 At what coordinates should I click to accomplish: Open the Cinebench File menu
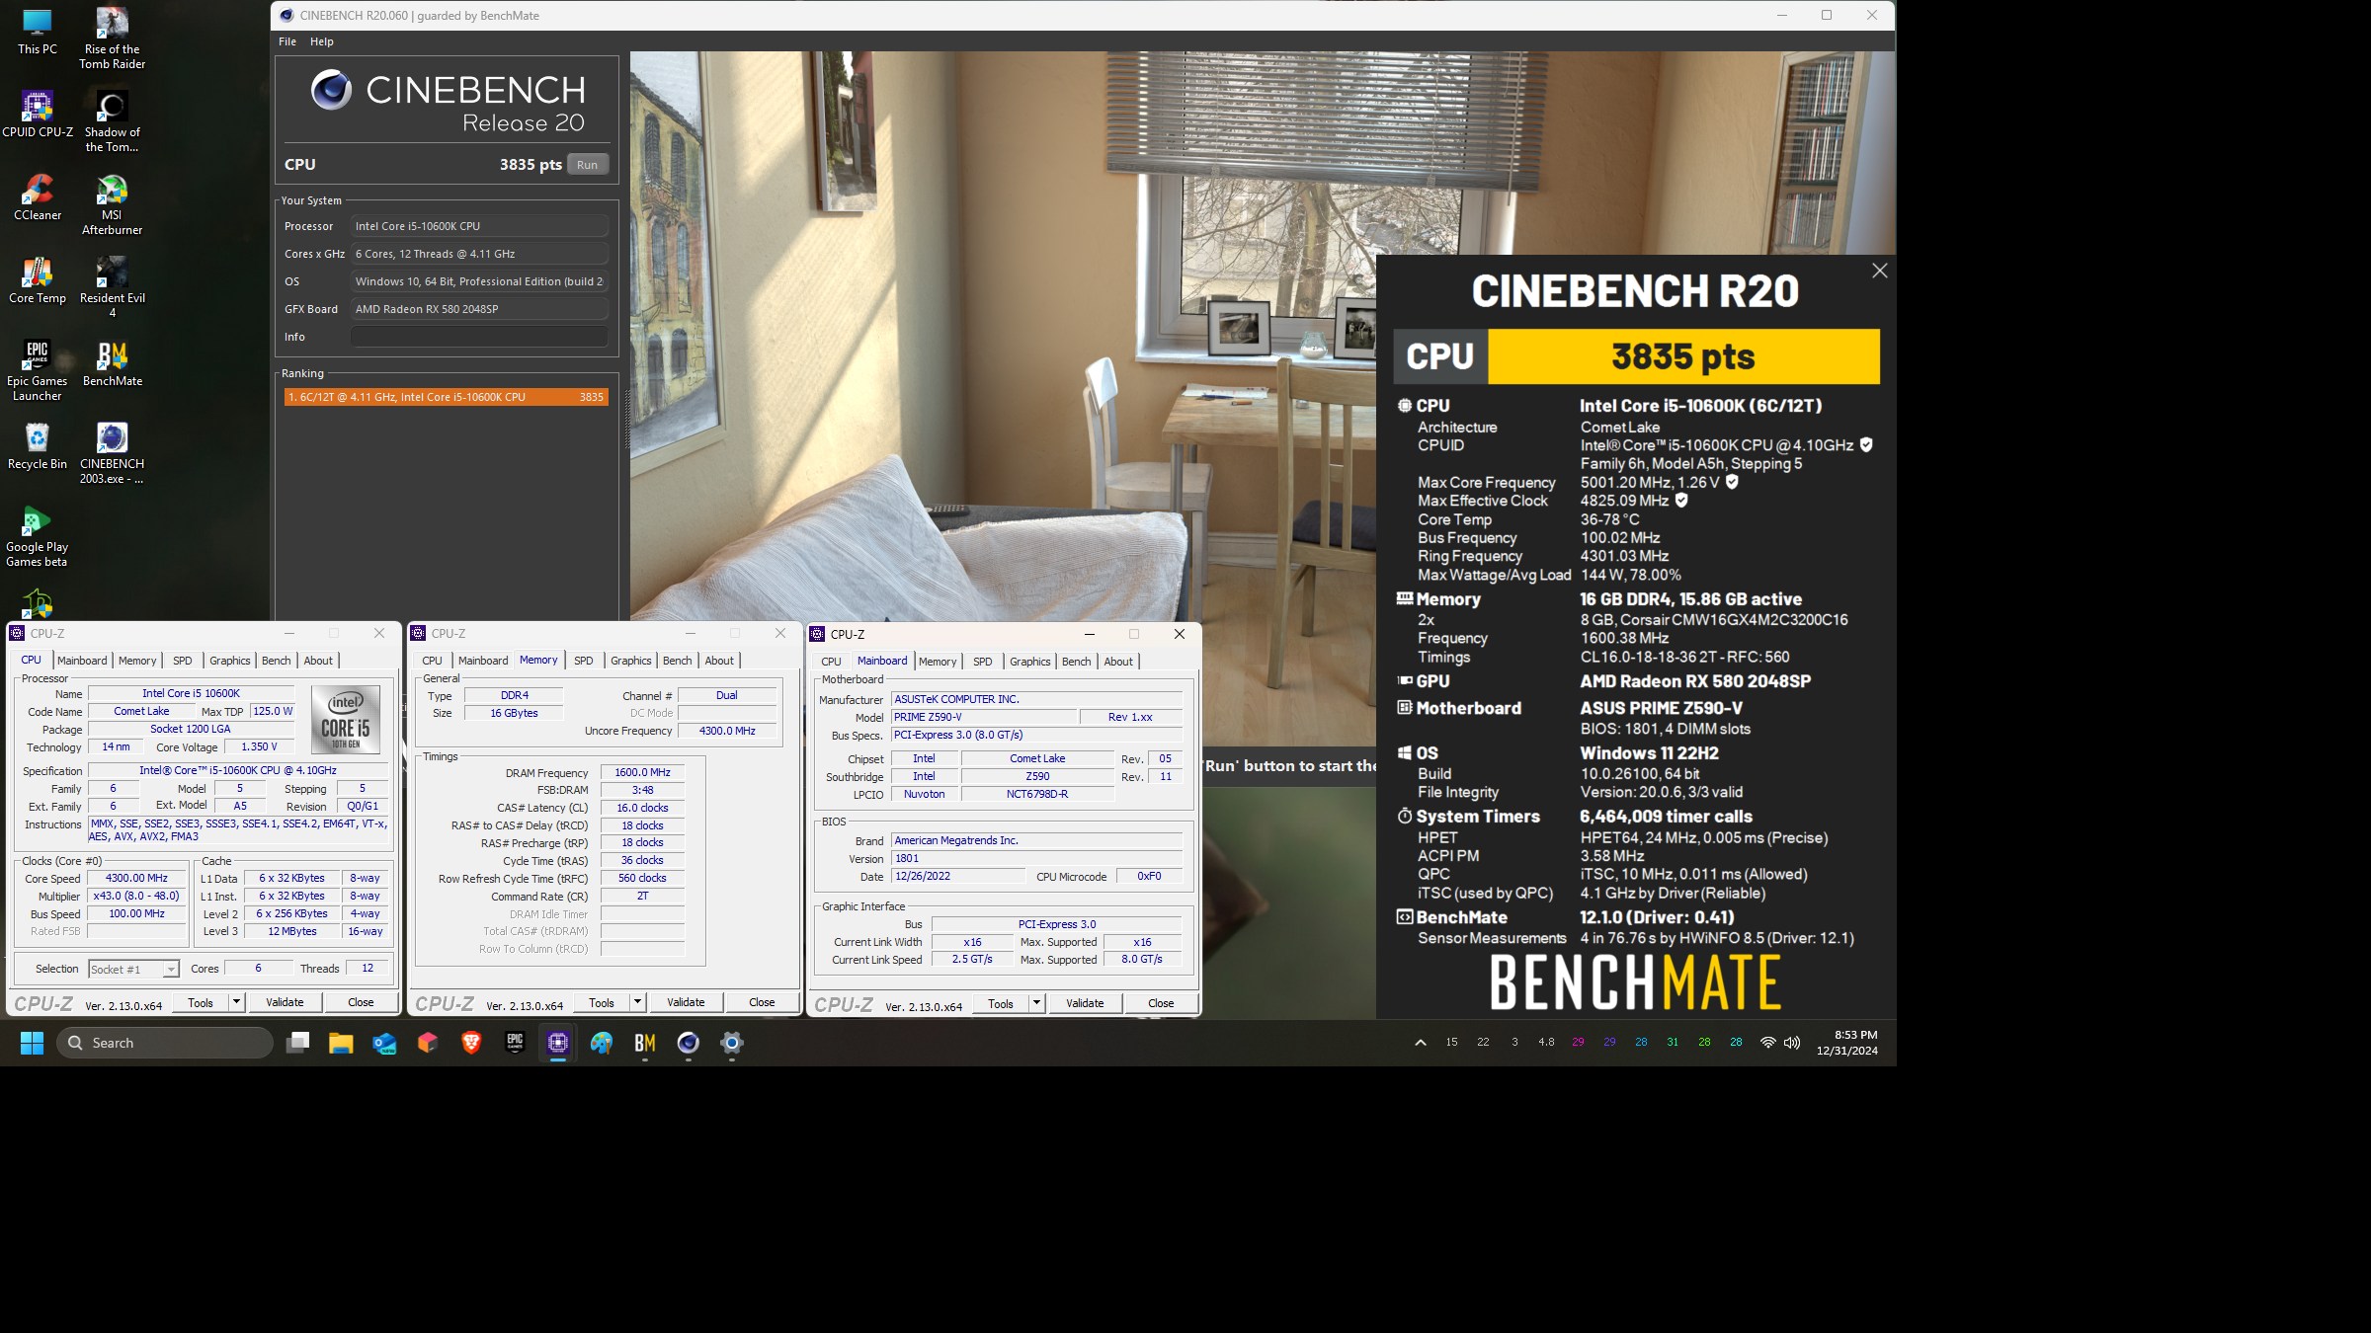click(287, 41)
